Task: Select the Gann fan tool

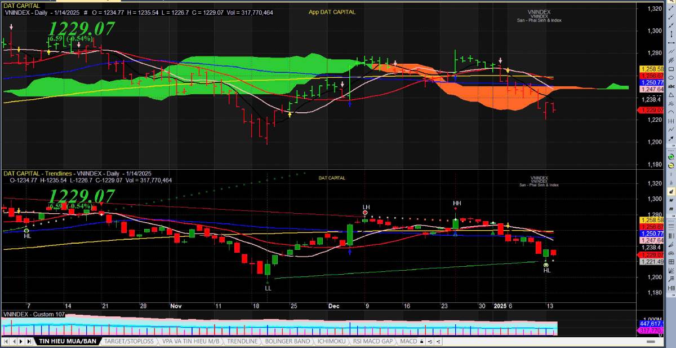Action: pyautogui.click(x=671, y=261)
